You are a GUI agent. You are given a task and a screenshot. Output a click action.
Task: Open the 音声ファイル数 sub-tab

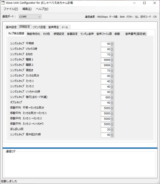point(104,34)
